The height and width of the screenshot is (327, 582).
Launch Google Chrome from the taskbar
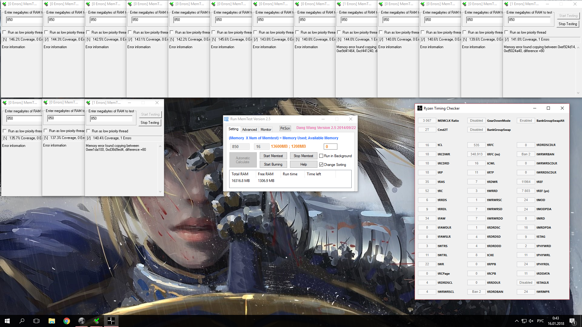pos(66,321)
